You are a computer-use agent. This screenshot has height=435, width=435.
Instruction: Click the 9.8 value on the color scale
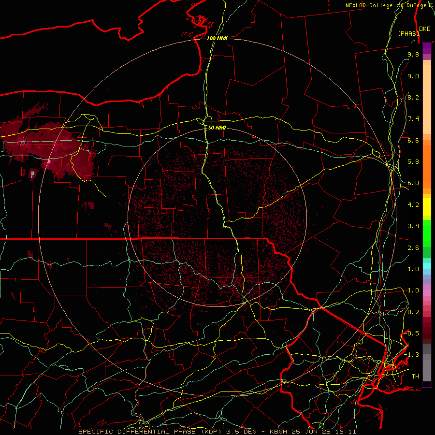pyautogui.click(x=413, y=55)
